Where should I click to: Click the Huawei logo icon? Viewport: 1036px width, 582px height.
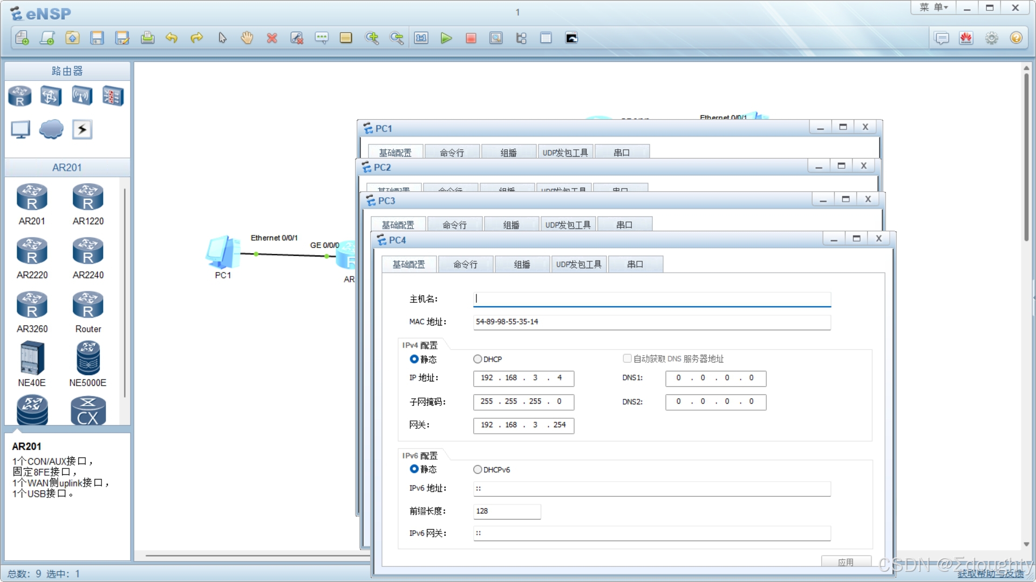[x=966, y=38]
